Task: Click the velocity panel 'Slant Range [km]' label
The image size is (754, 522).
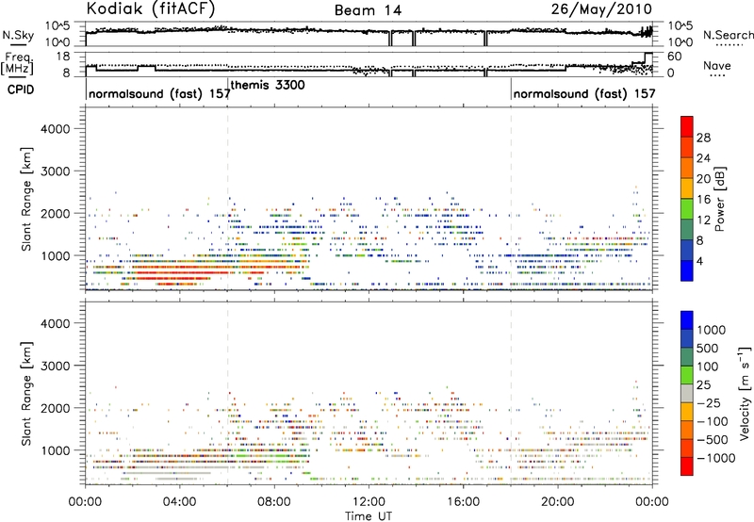Action: pos(26,394)
